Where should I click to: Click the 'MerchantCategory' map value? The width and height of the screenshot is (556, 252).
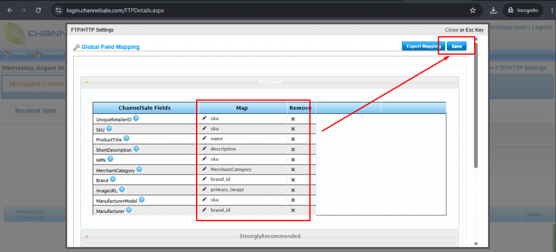[x=231, y=170]
